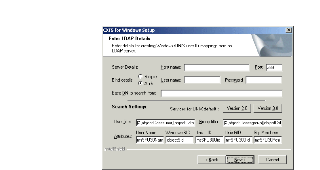Close the CXFS for Windows Setup dialog
The image size is (320, 170).
pyautogui.click(x=289, y=30)
